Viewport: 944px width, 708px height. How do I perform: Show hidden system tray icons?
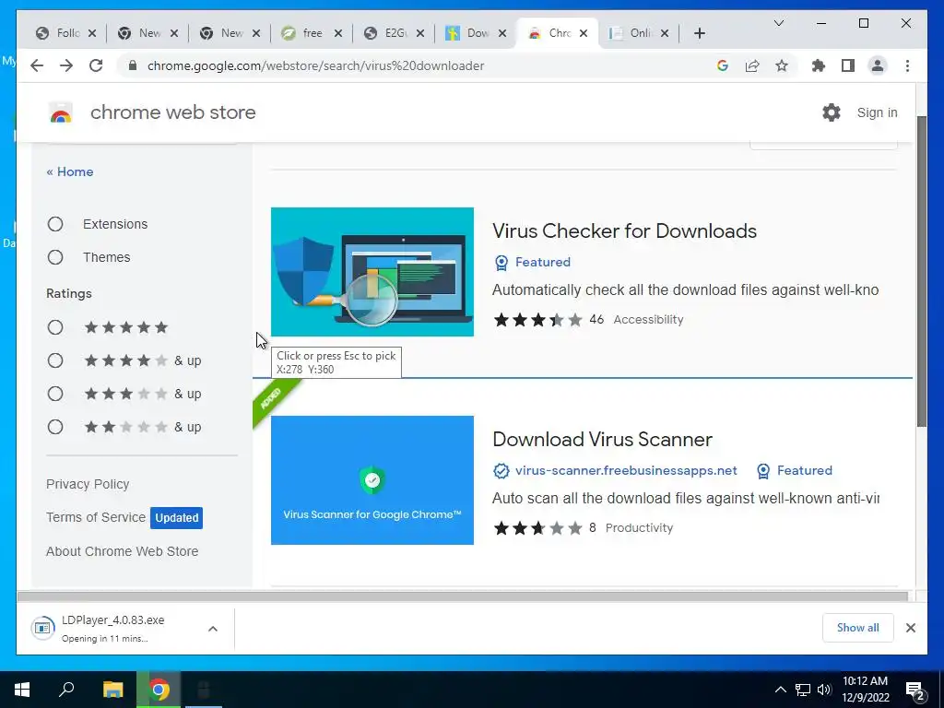tap(780, 690)
